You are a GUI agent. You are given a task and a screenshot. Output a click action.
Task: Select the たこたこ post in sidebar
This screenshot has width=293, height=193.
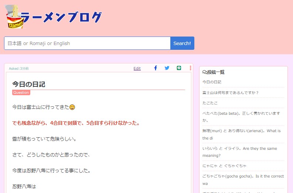210,103
